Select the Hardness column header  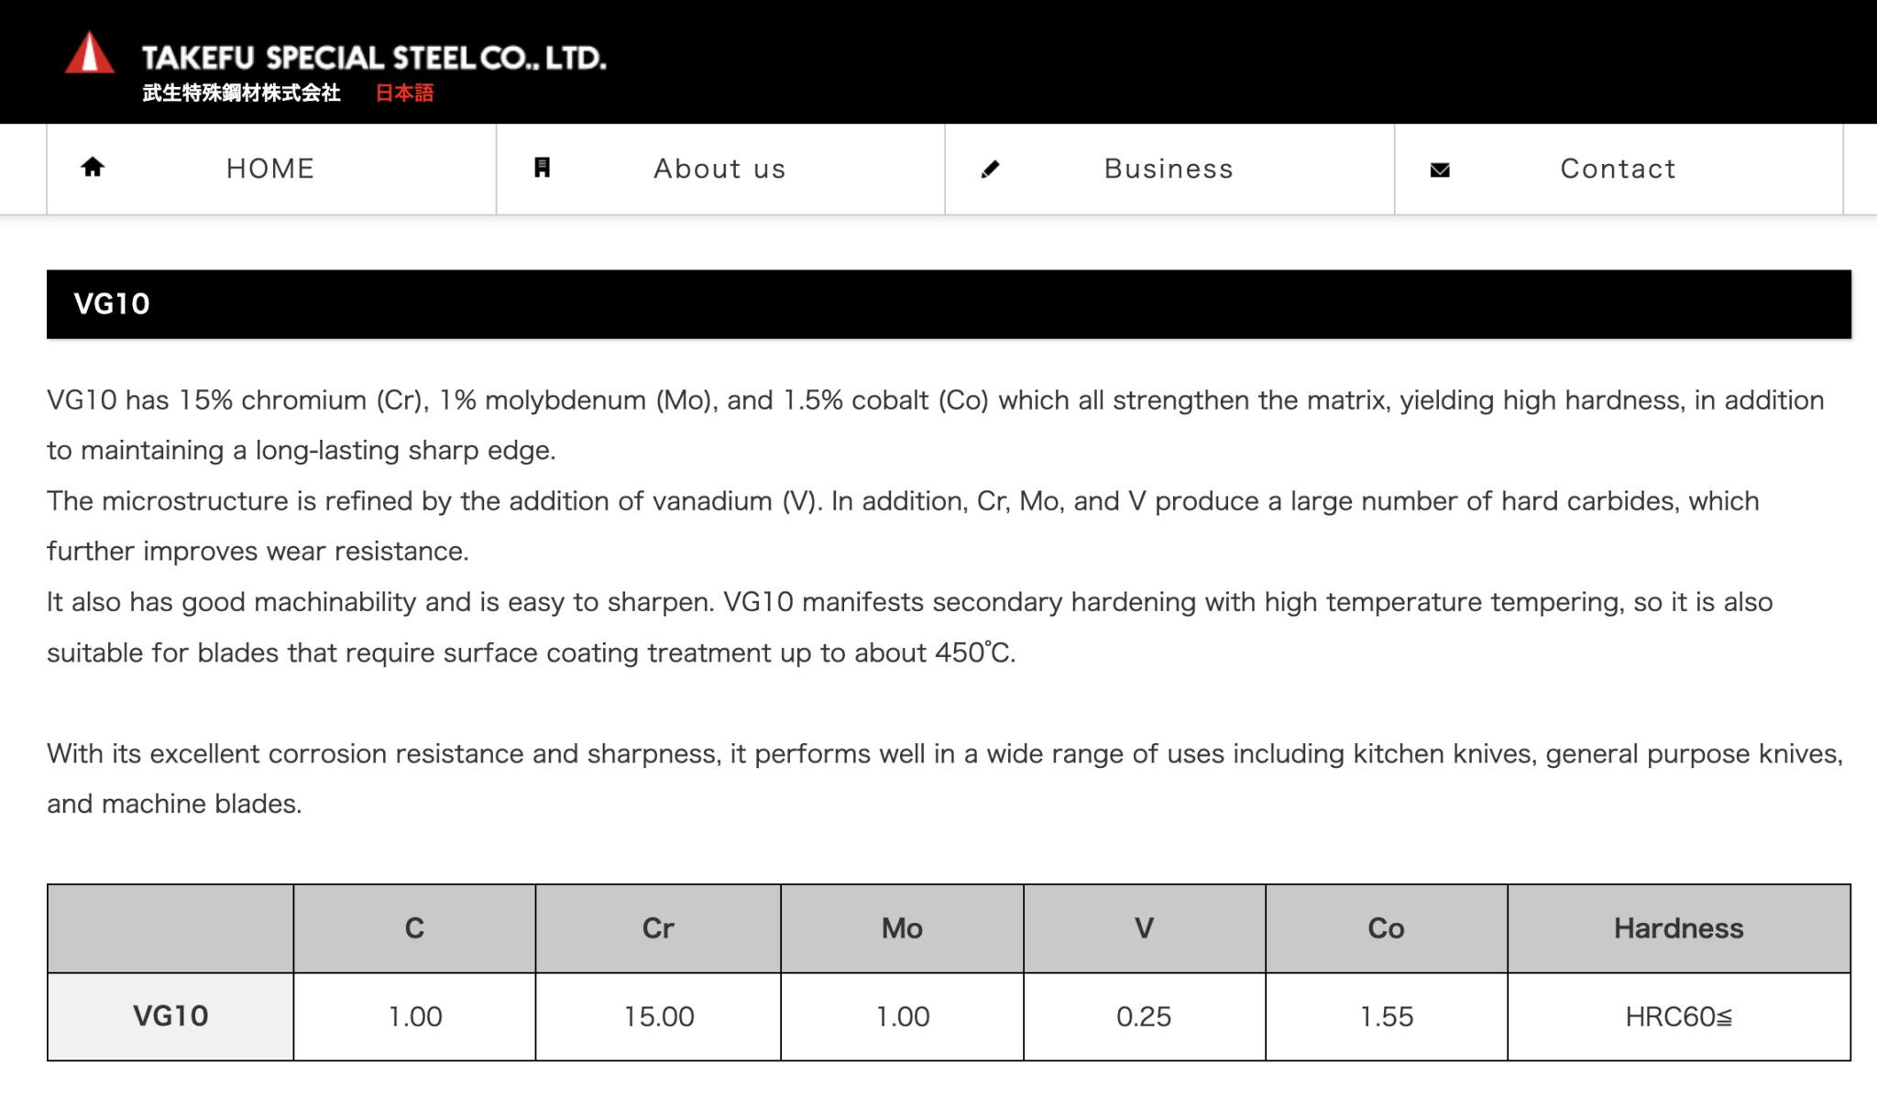point(1677,928)
